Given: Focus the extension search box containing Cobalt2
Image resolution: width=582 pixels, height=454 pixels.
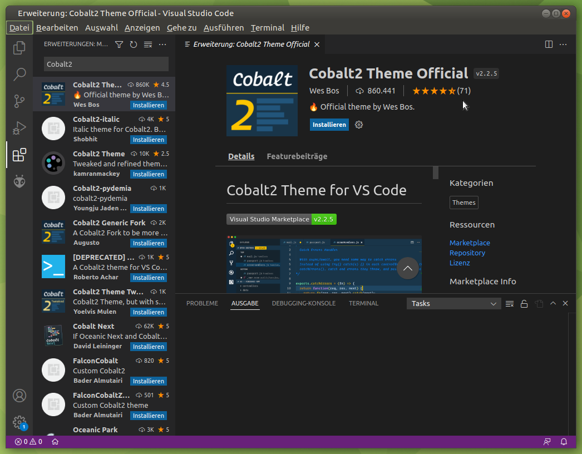Looking at the screenshot, I should click(106, 64).
